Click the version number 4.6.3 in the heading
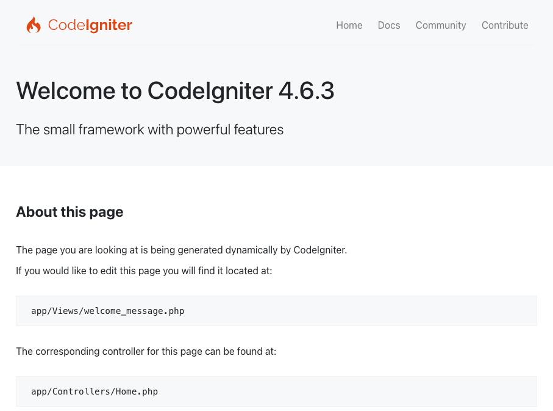The image size is (553, 411). point(306,91)
